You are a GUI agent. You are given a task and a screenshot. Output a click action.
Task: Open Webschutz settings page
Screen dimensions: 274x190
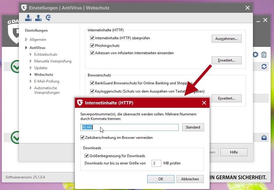click(44, 74)
